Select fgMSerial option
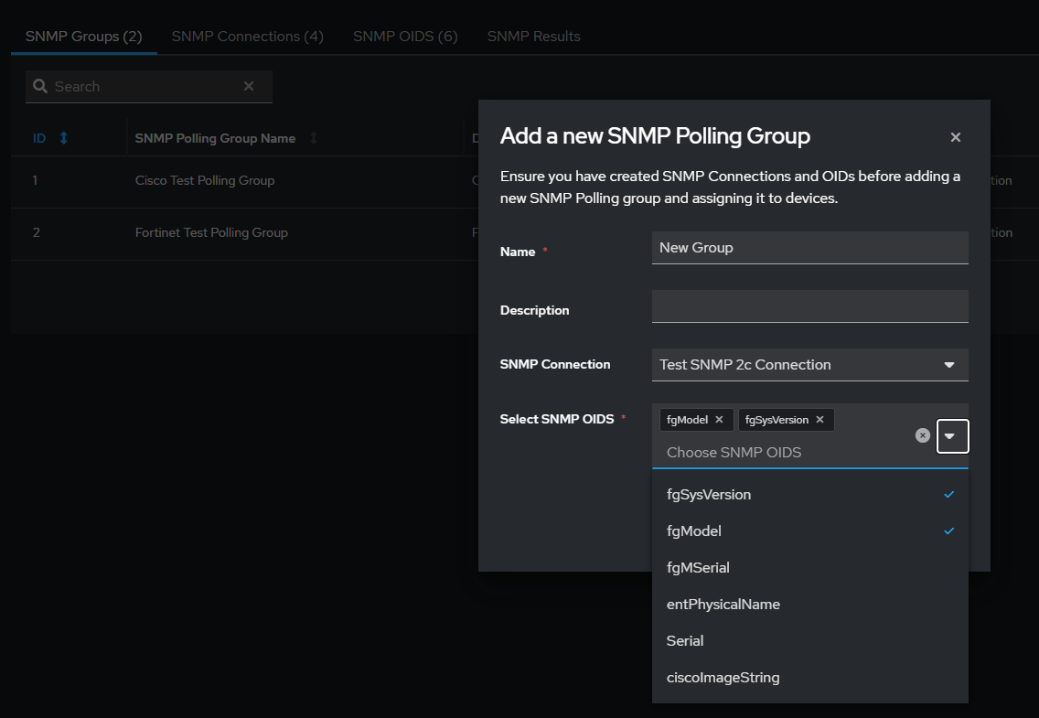 (809, 568)
